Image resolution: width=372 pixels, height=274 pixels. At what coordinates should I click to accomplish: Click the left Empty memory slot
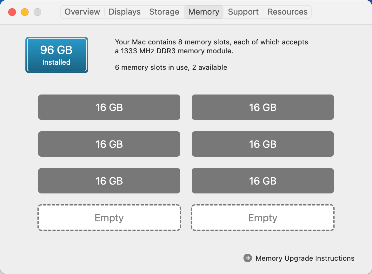point(109,218)
